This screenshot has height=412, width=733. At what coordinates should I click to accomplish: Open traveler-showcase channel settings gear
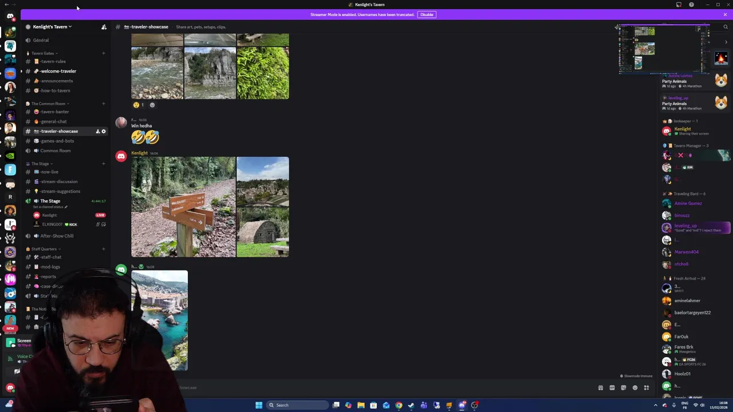click(x=104, y=132)
